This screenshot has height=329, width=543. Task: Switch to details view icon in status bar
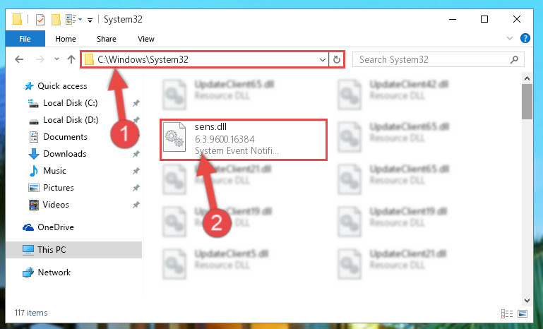(x=507, y=313)
